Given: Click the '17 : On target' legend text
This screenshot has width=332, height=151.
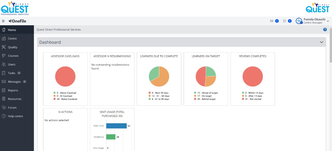Looking at the screenshot, I should [205, 96].
